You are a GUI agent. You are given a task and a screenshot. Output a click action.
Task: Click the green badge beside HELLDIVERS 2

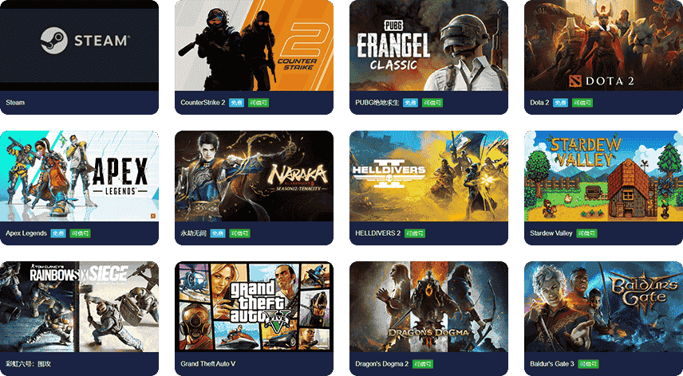pyautogui.click(x=415, y=233)
